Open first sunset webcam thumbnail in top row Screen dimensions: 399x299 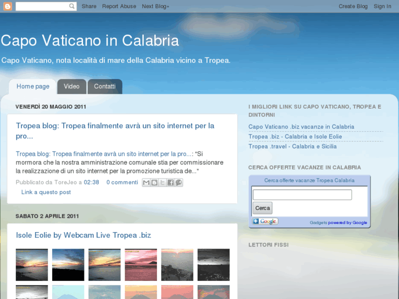[x=32, y=265]
